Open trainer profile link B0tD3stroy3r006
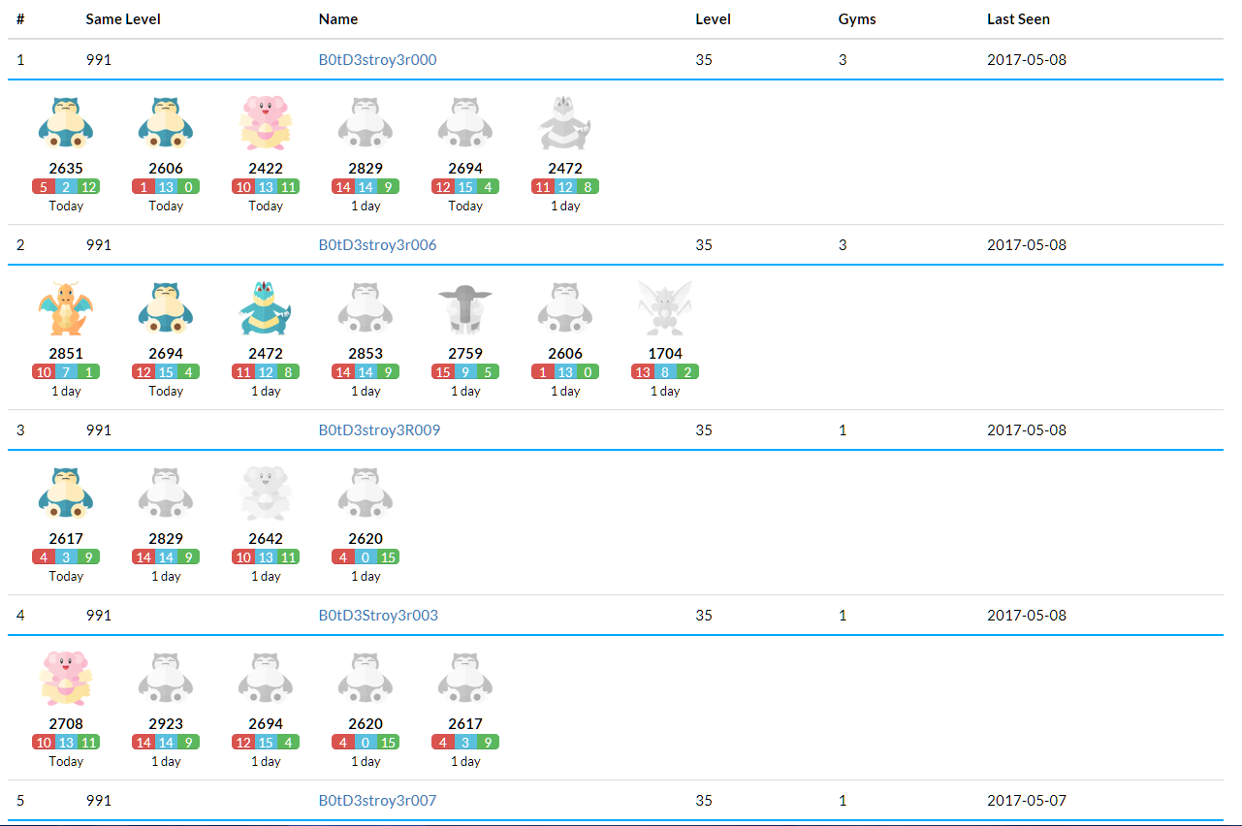Image resolution: width=1242 pixels, height=826 pixels. click(x=378, y=245)
